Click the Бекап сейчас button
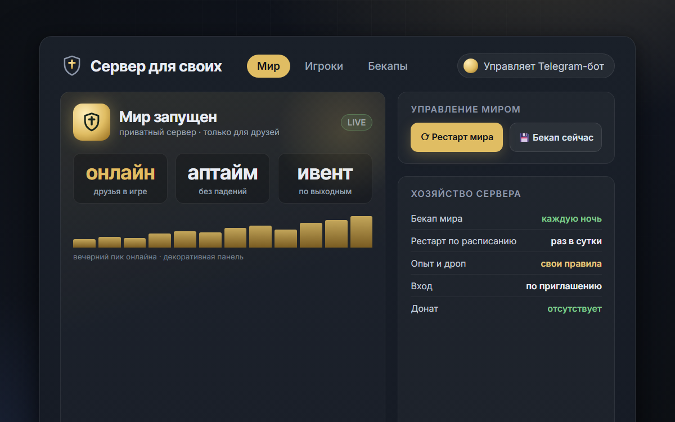 pos(556,137)
